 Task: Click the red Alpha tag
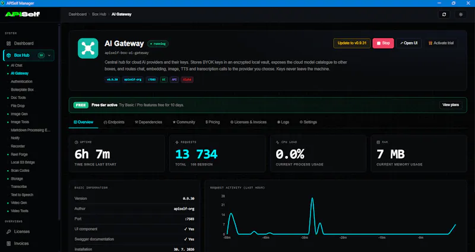coord(187,79)
